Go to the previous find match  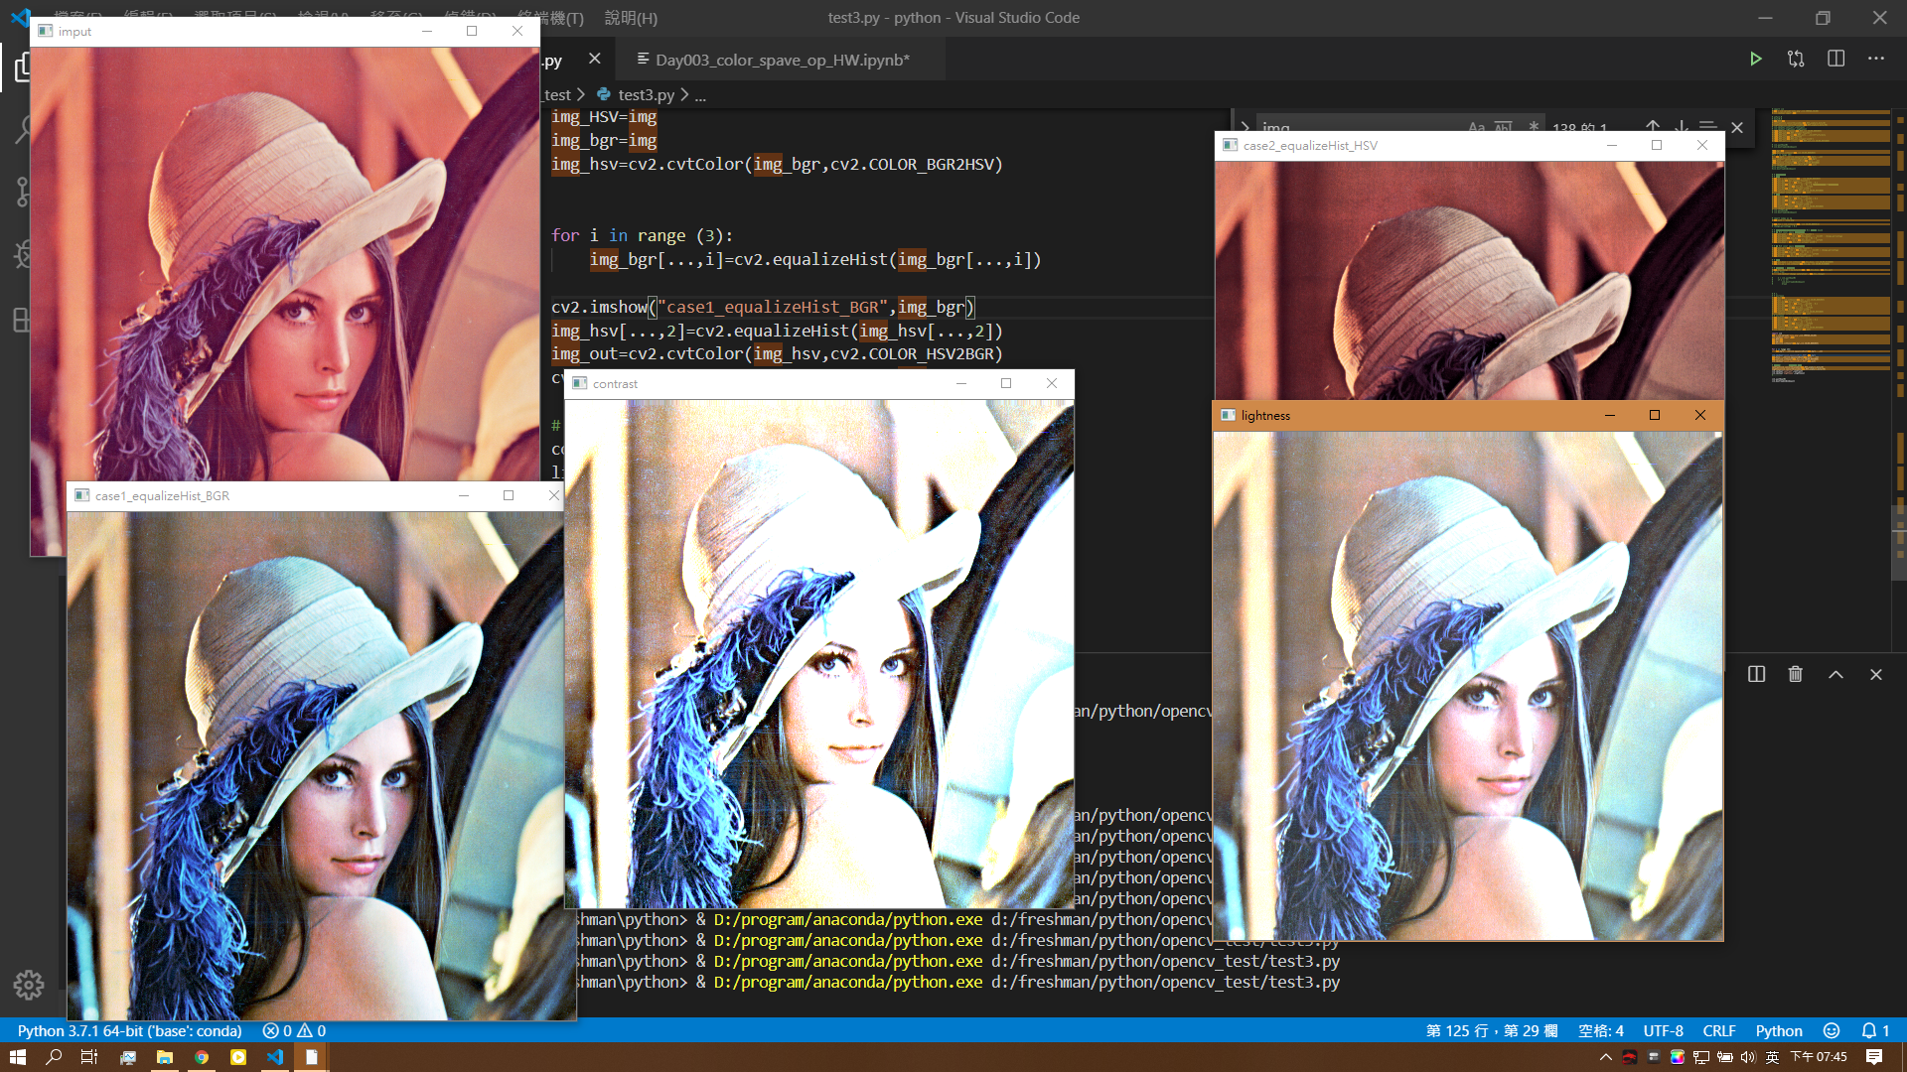(1653, 126)
